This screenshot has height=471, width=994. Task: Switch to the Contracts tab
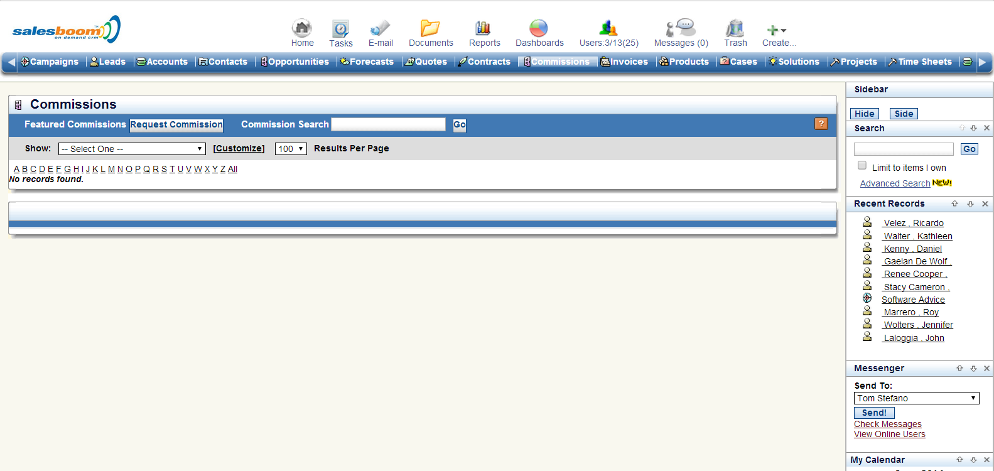click(484, 62)
